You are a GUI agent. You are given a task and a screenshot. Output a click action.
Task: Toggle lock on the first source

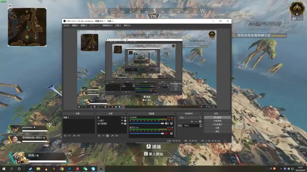[x=125, y=118]
